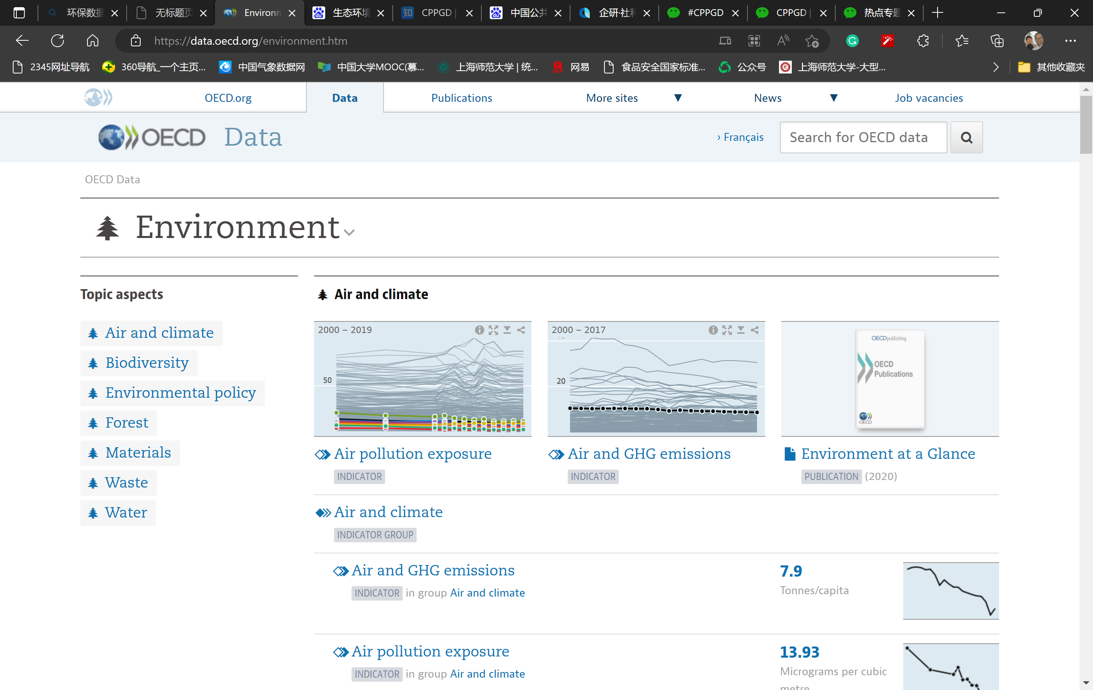The width and height of the screenshot is (1093, 690).
Task: Click the Grammarly extension icon
Action: coord(853,41)
